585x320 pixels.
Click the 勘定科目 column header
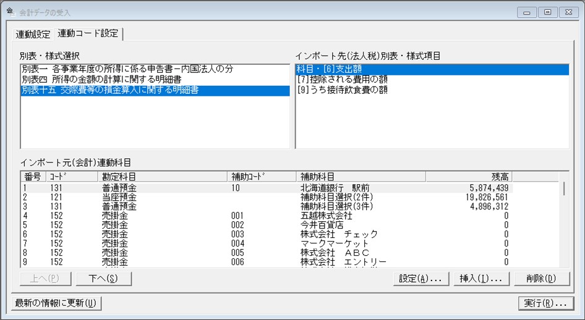(x=162, y=176)
